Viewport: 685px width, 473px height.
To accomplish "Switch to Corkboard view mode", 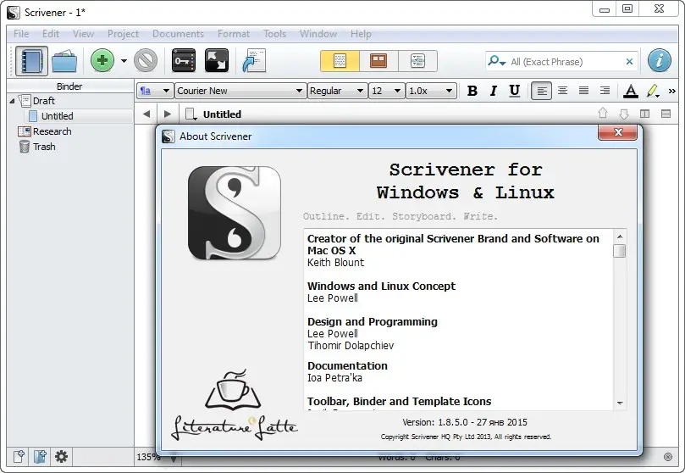I will 378,61.
